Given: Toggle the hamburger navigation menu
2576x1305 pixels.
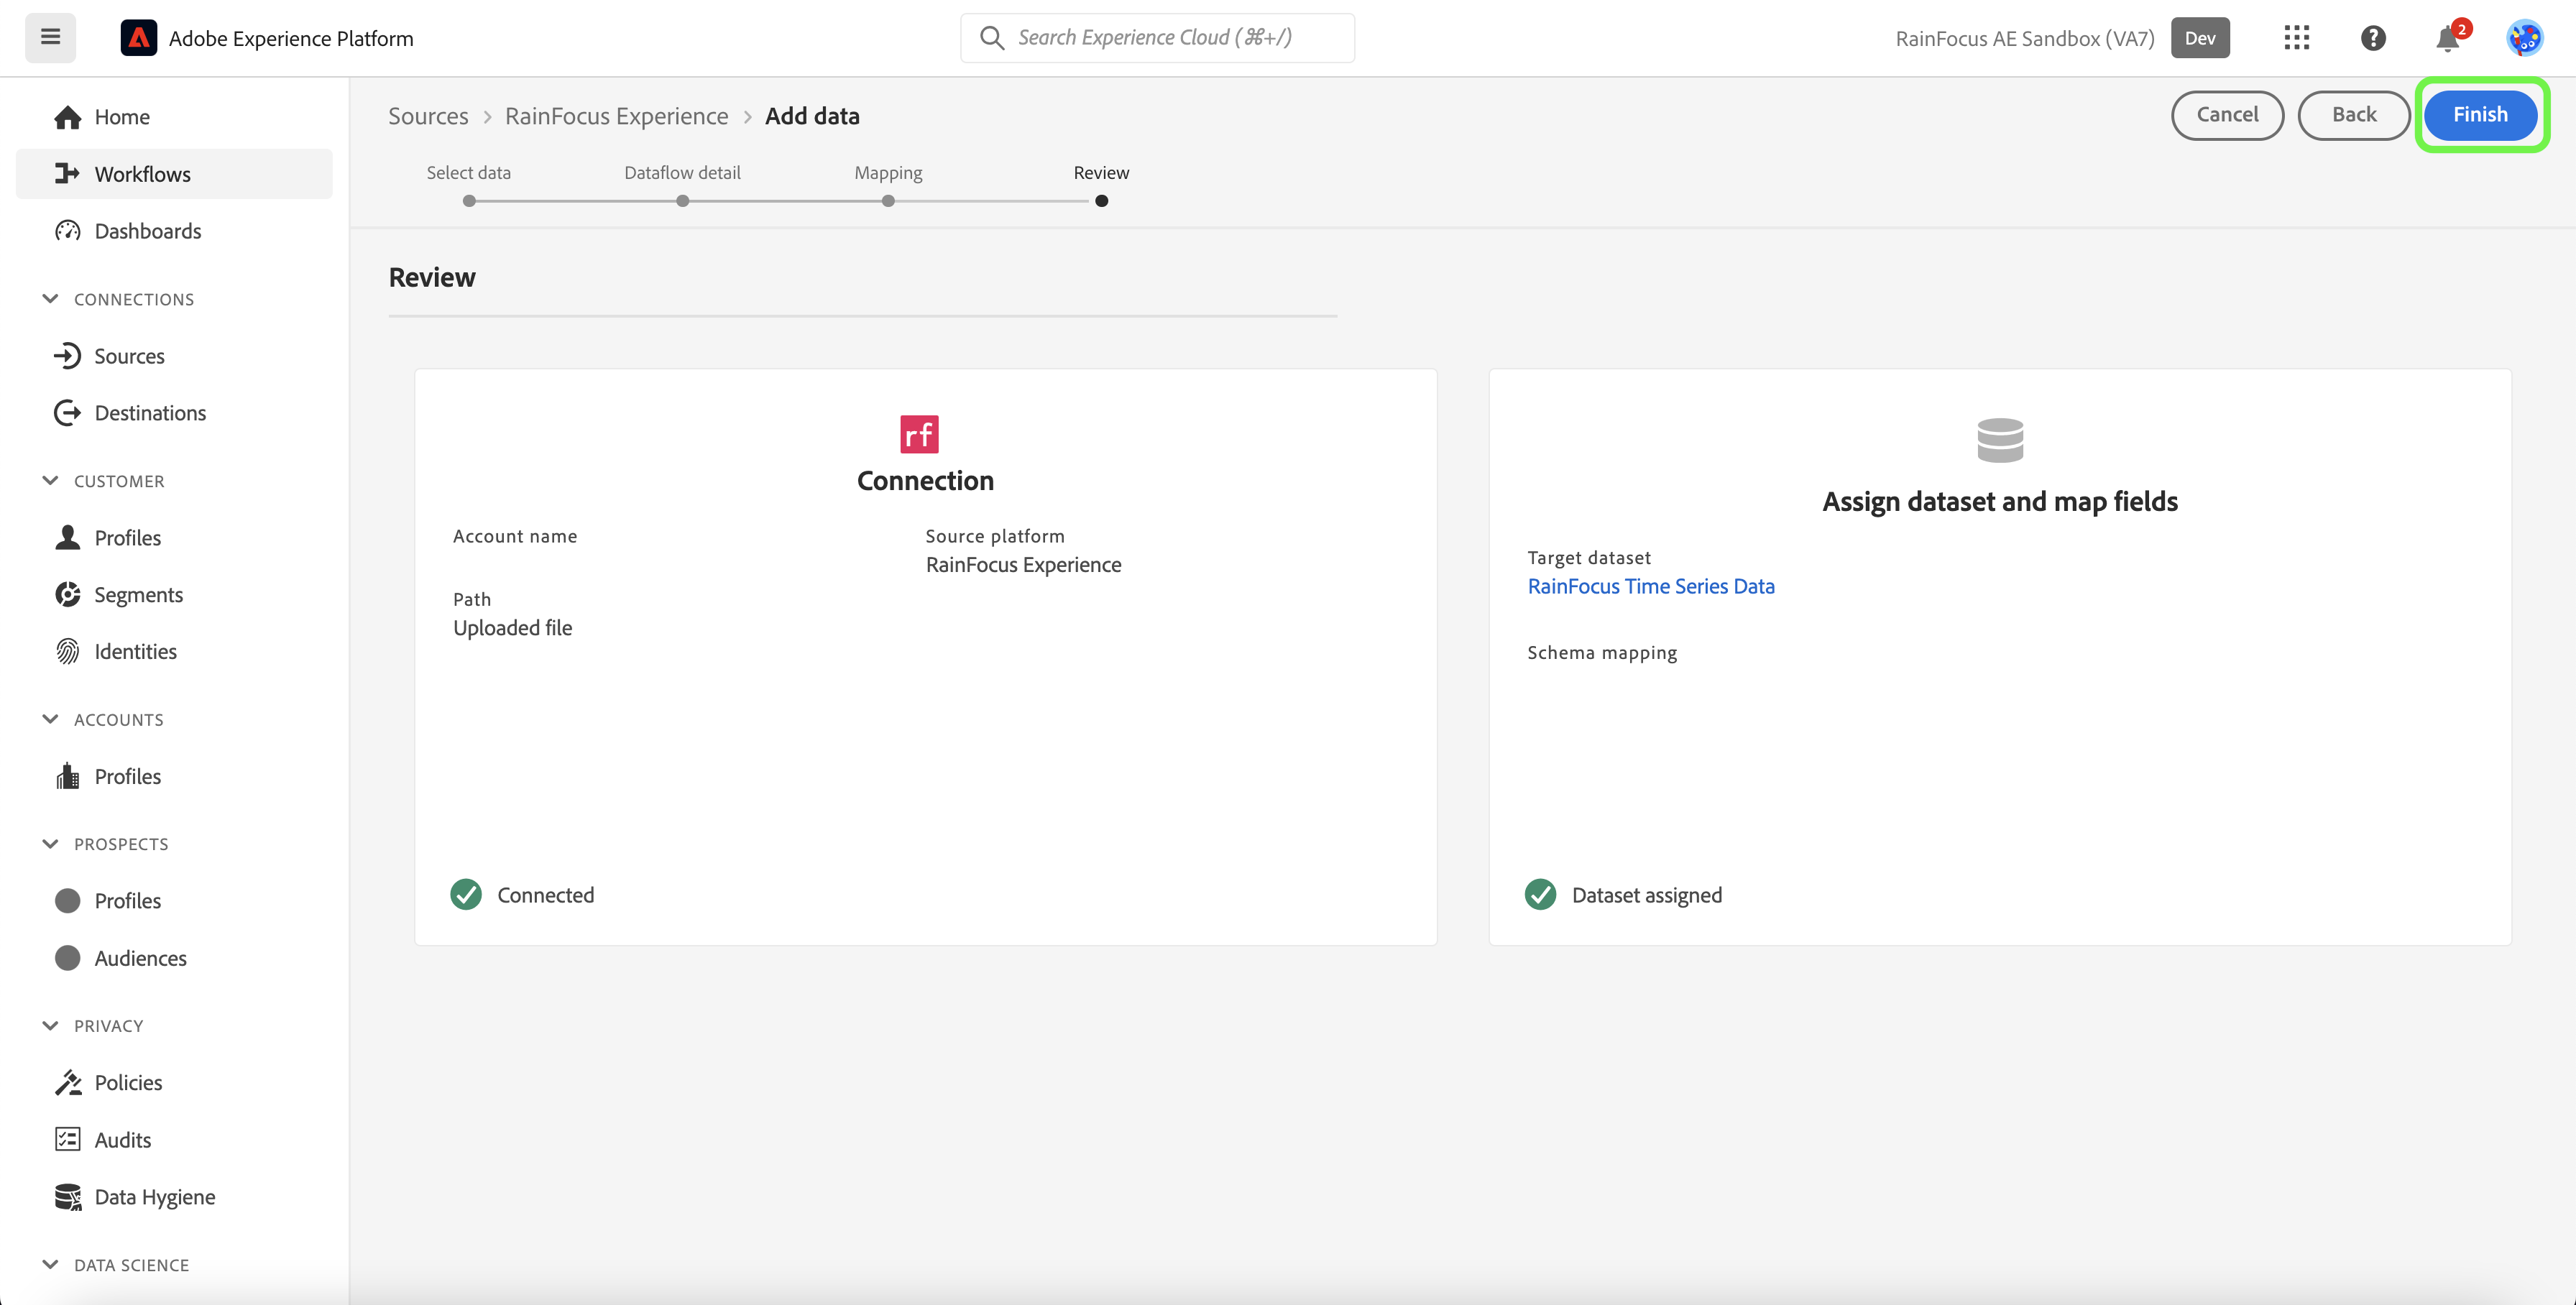Looking at the screenshot, I should click(x=50, y=38).
